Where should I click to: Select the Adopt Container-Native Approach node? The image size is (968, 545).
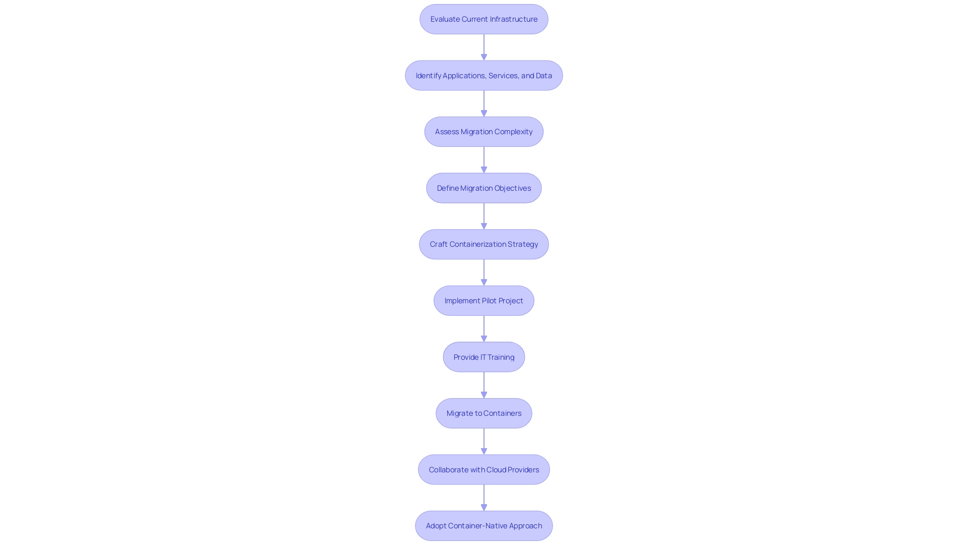(484, 526)
